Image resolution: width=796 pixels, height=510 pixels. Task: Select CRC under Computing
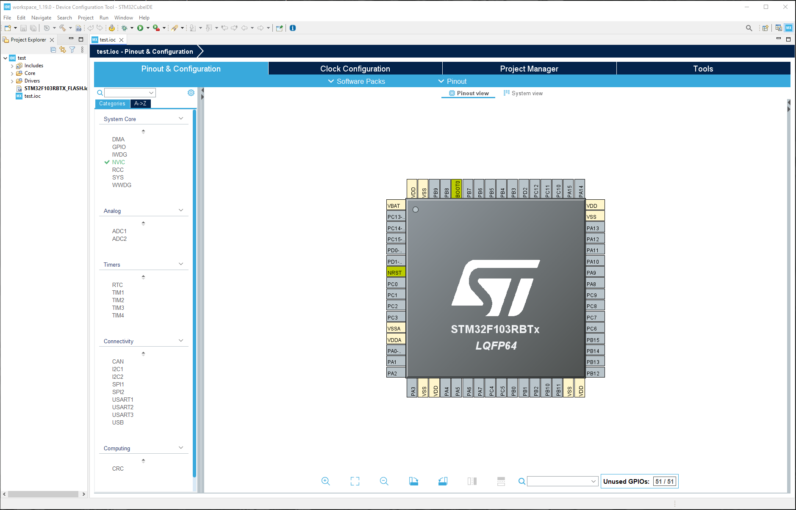118,469
